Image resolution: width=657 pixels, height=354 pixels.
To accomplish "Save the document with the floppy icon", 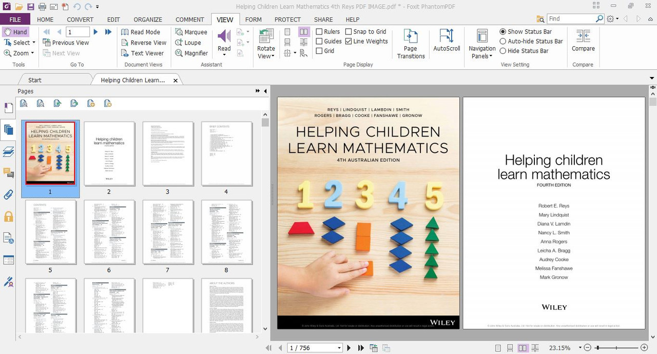I will [x=31, y=7].
